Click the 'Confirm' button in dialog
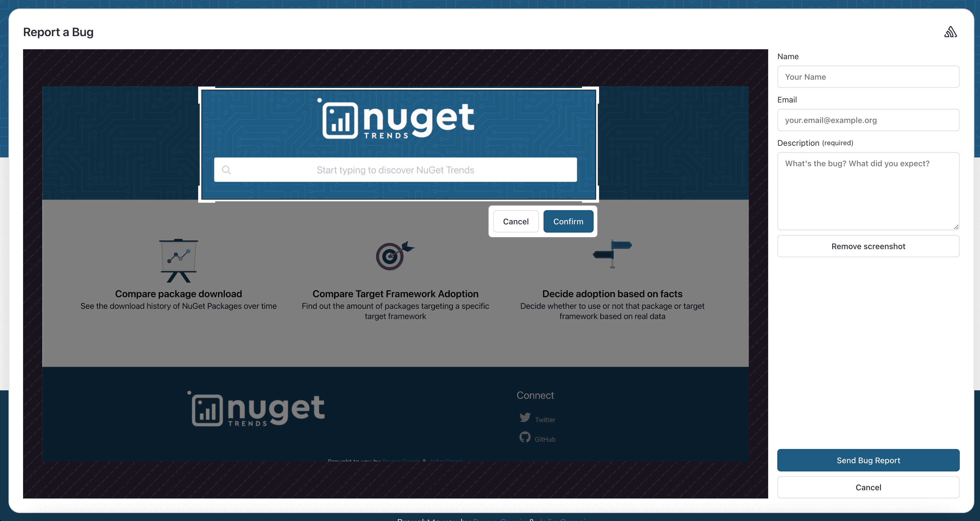This screenshot has height=521, width=980. [568, 221]
